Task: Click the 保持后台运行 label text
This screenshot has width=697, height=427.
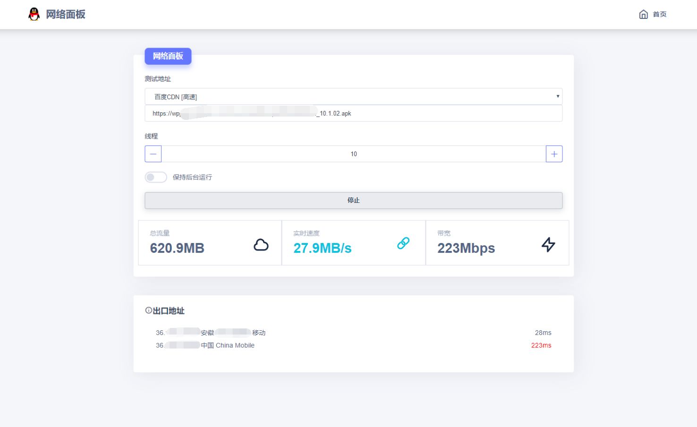Action: click(x=192, y=177)
